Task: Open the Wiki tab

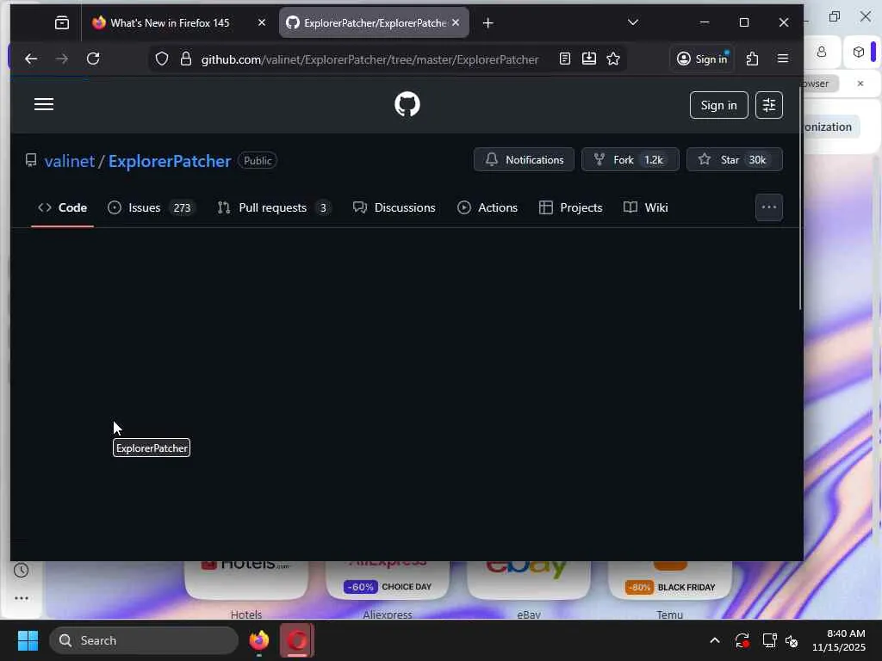Action: coord(646,208)
